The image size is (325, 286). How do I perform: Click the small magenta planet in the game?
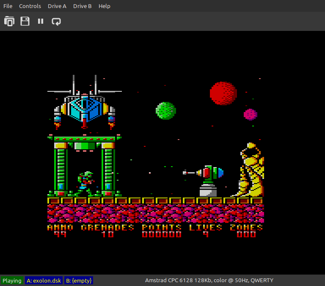tap(251, 114)
